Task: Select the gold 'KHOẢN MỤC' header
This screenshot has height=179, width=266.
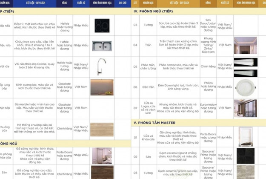Action: [148, 3]
